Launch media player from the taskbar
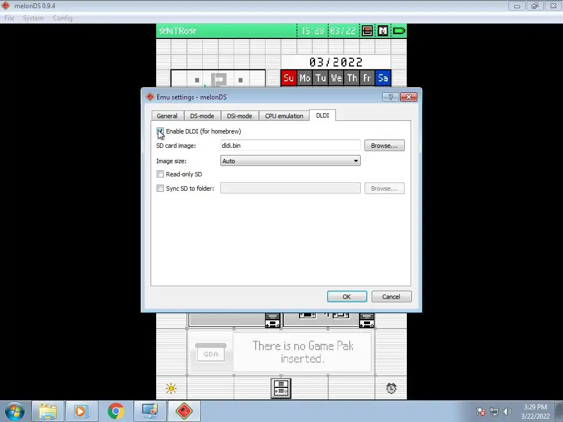The image size is (563, 422). [81, 411]
